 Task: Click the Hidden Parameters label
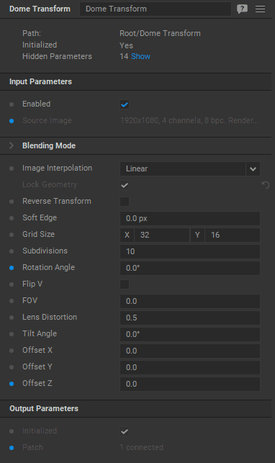[x=58, y=56]
